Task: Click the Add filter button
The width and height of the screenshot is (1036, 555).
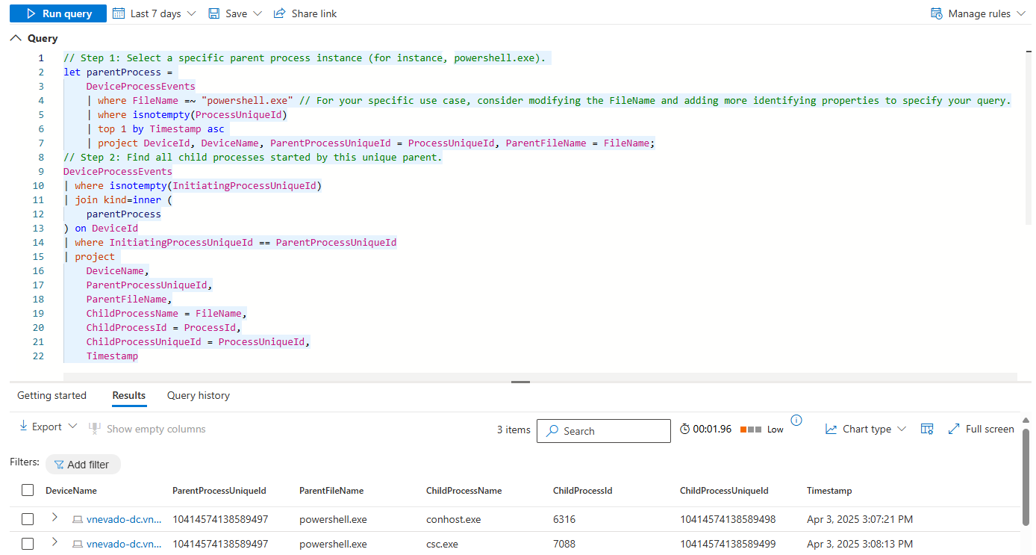Action: click(x=83, y=465)
